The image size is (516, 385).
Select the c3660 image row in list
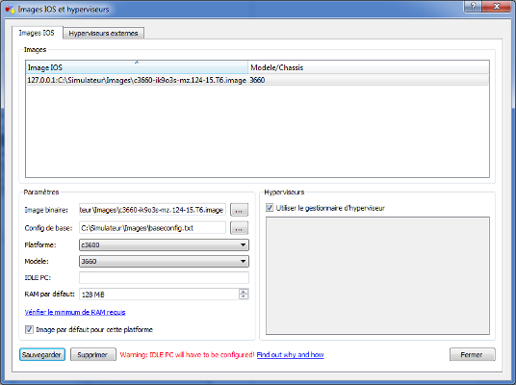[x=257, y=80]
